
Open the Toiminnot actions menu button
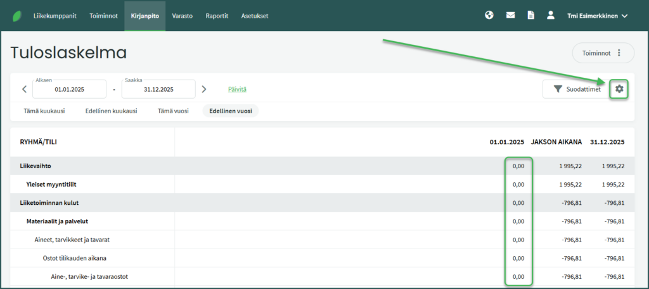click(603, 53)
